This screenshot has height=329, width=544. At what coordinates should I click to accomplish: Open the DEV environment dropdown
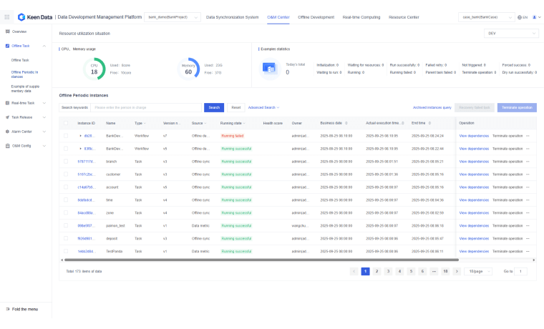[x=510, y=33]
